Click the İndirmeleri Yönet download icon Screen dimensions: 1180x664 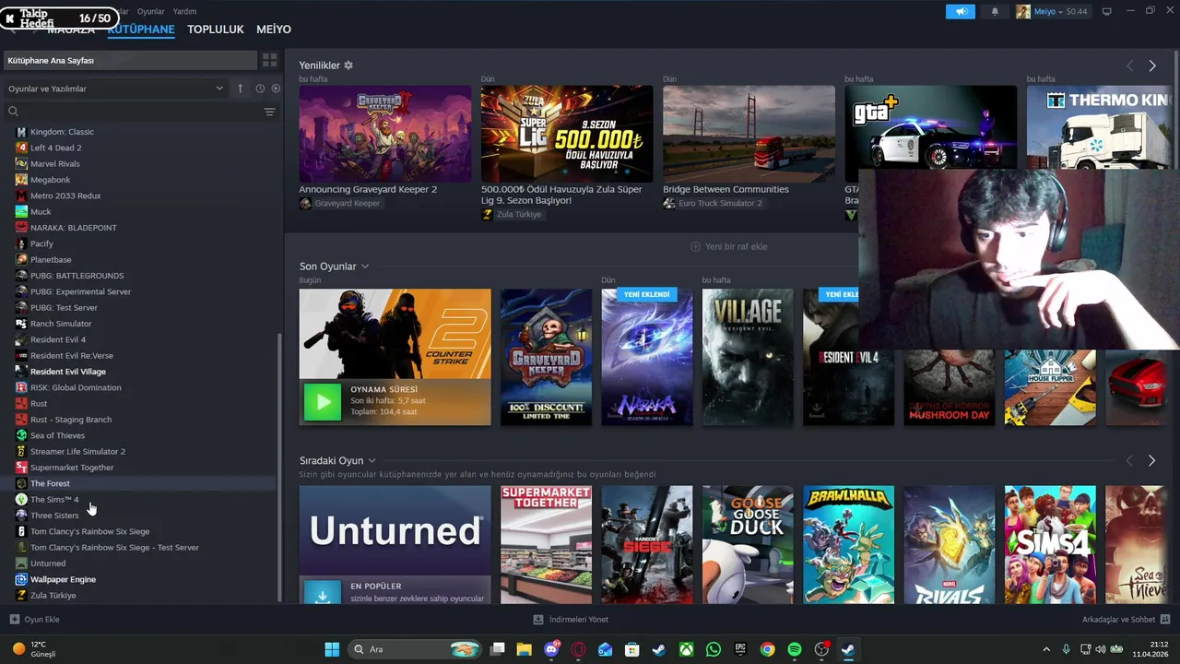[x=538, y=620]
